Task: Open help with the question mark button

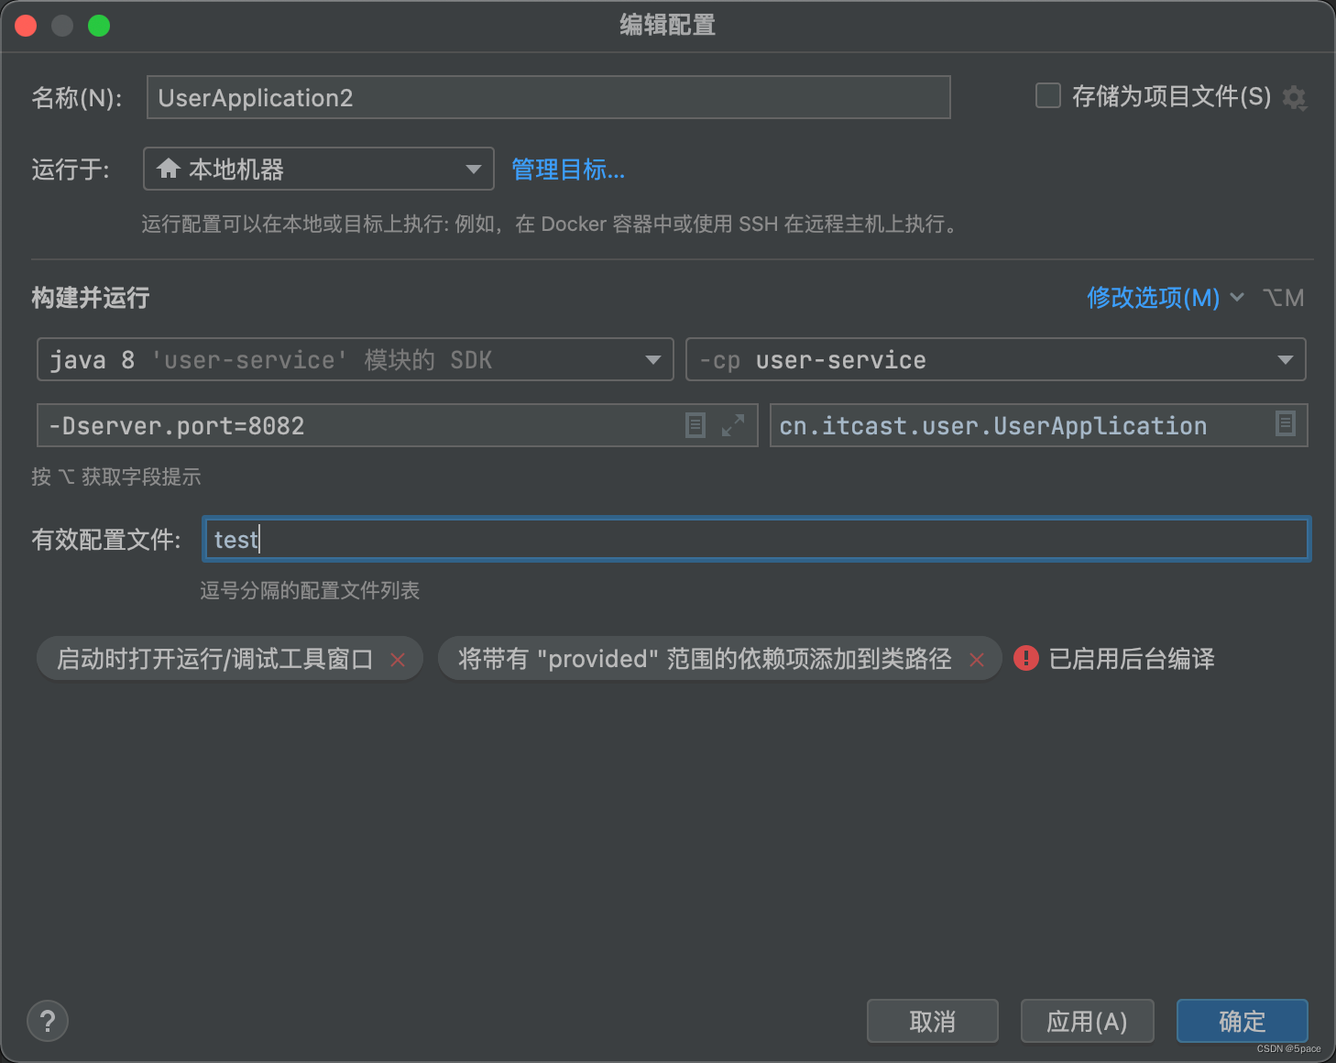Action: [48, 1021]
